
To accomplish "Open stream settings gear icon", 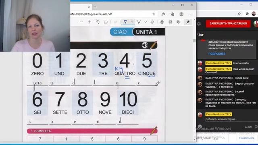I will point(199,24).
